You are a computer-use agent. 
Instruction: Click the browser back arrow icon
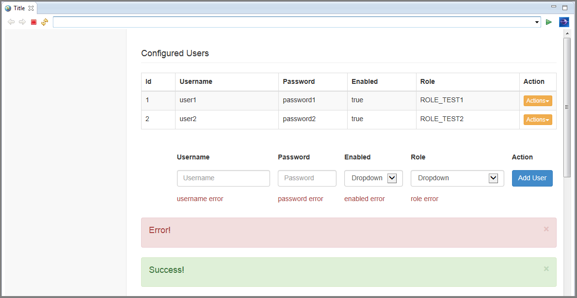click(11, 22)
